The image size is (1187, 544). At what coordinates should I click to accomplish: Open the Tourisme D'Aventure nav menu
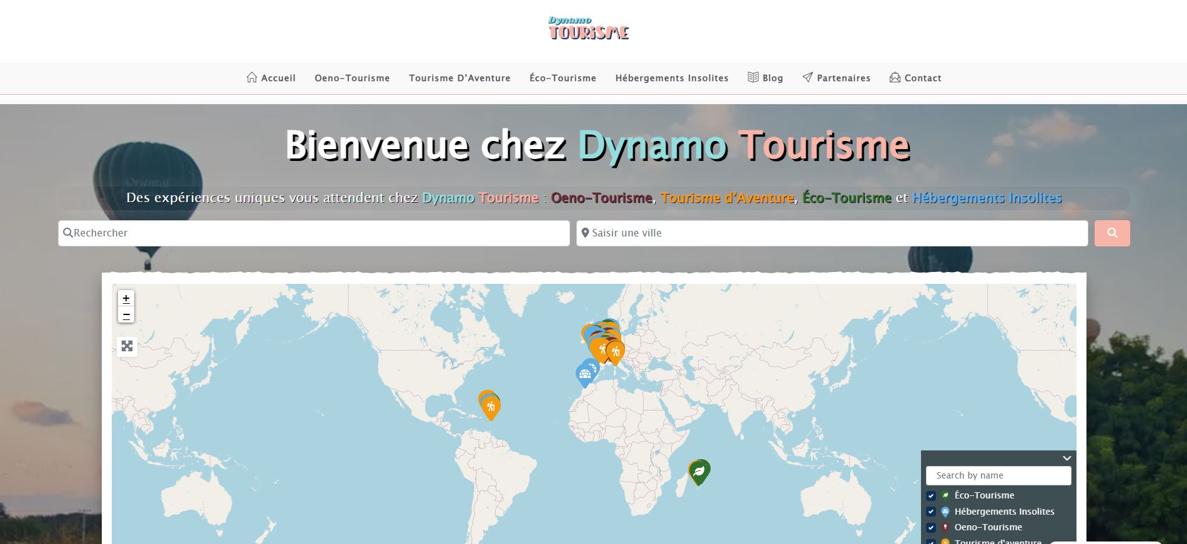click(x=460, y=78)
